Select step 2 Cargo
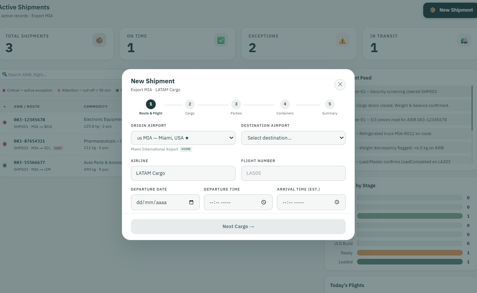 190,107
